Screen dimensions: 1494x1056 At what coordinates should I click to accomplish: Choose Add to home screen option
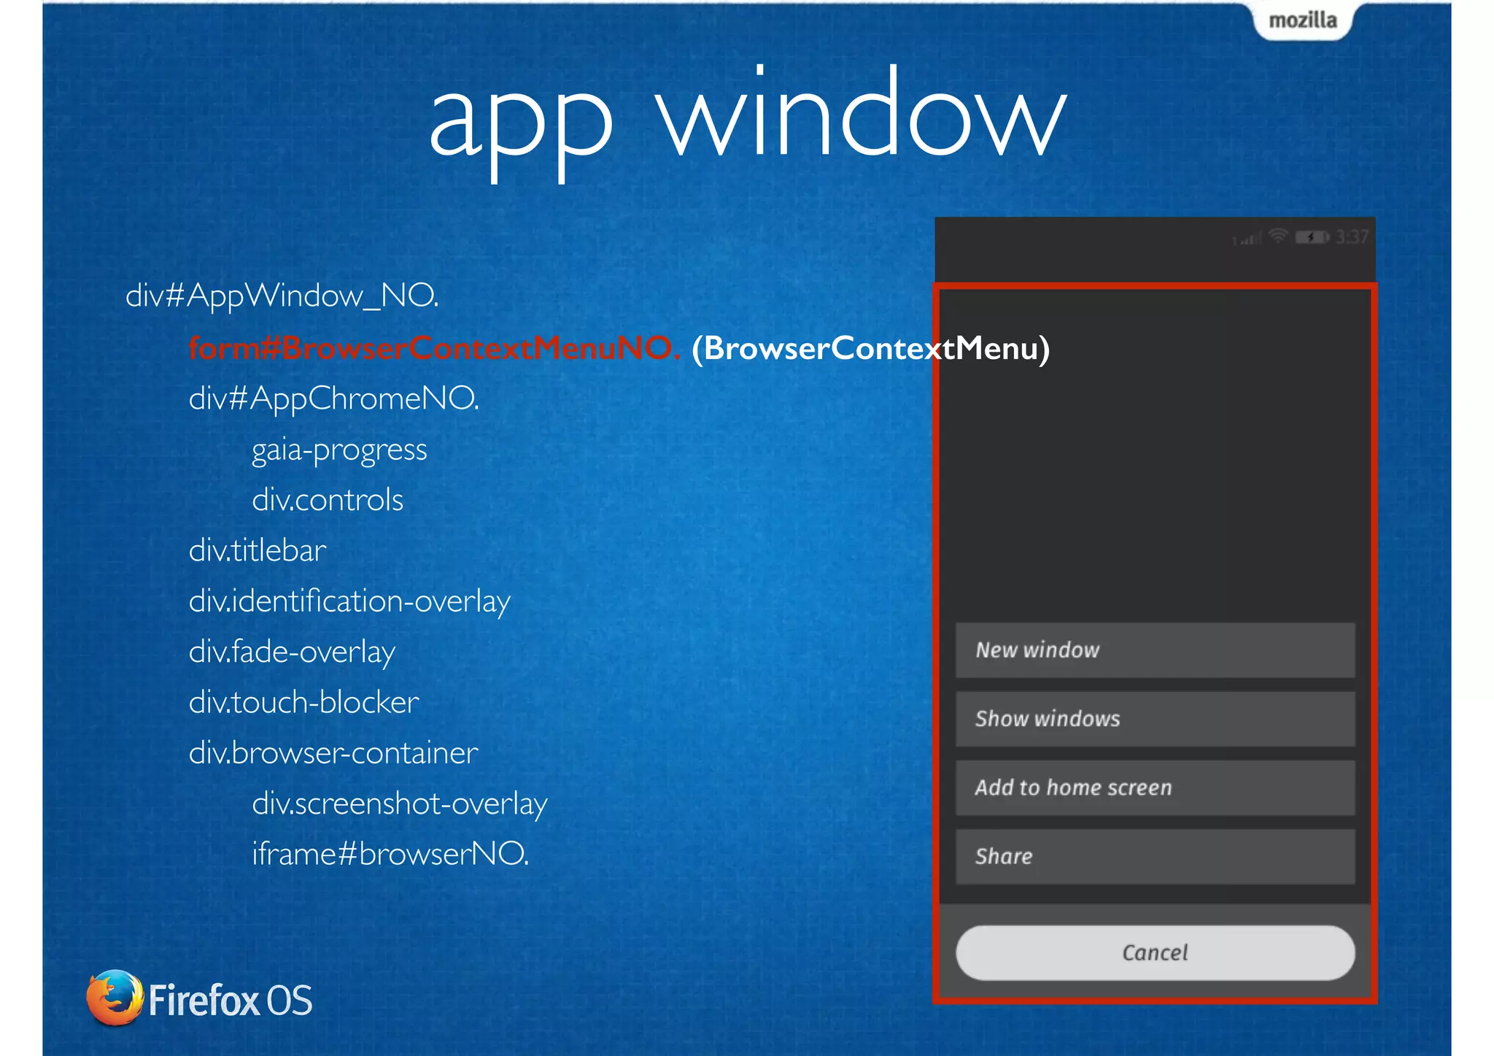coord(1155,787)
